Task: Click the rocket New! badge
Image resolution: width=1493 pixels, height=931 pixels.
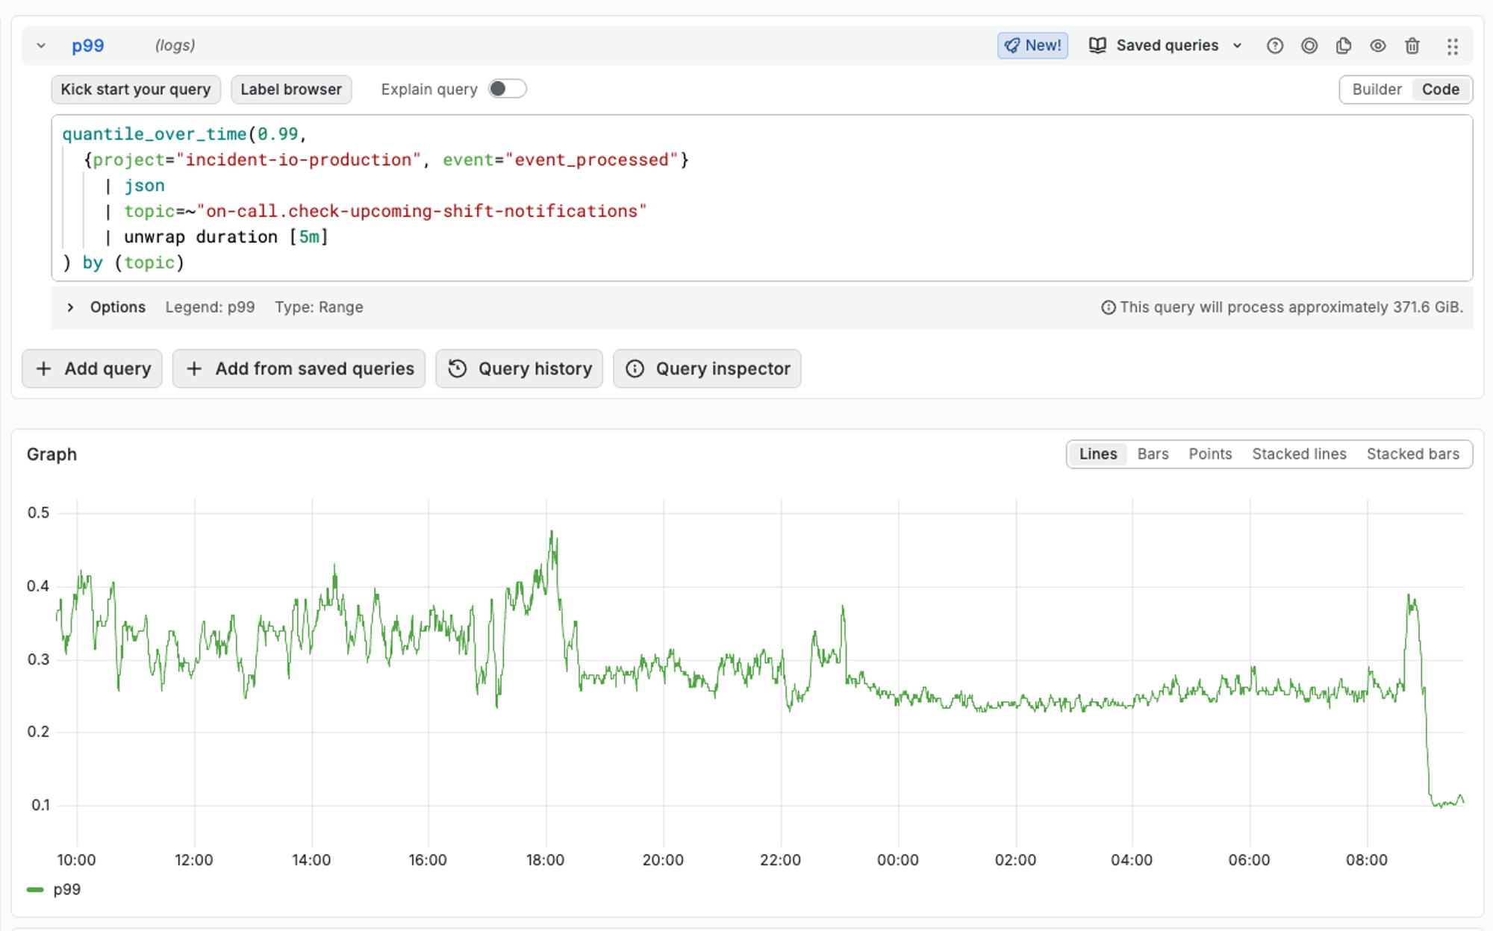Action: (1032, 46)
